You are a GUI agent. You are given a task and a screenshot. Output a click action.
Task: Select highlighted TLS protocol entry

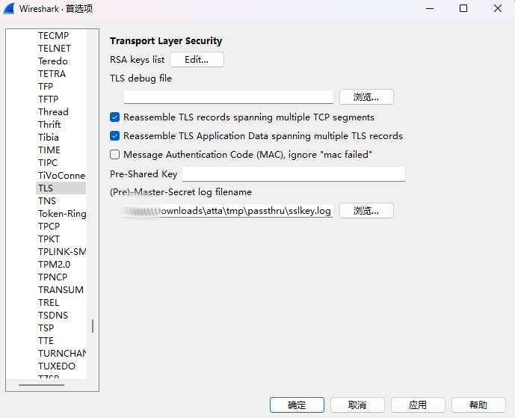pos(61,188)
